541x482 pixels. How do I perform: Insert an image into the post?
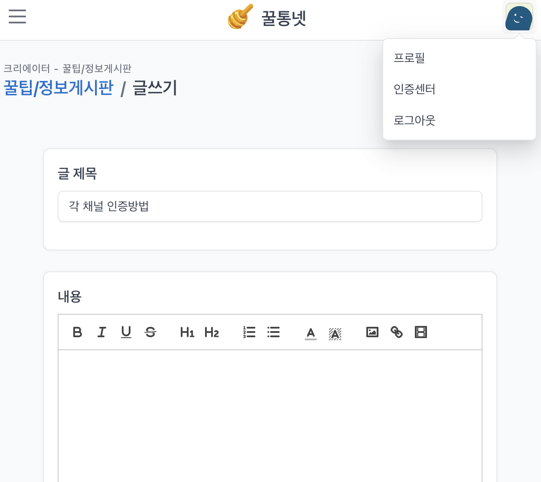coord(372,332)
